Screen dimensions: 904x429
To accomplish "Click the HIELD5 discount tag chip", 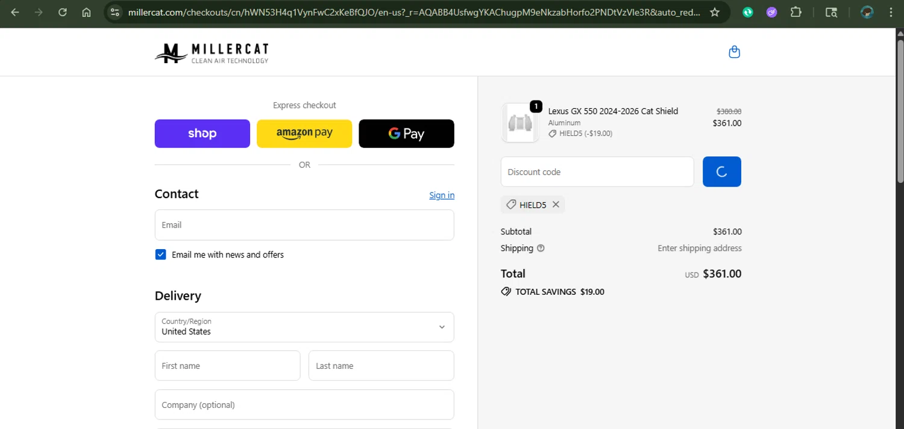I will 533,205.
